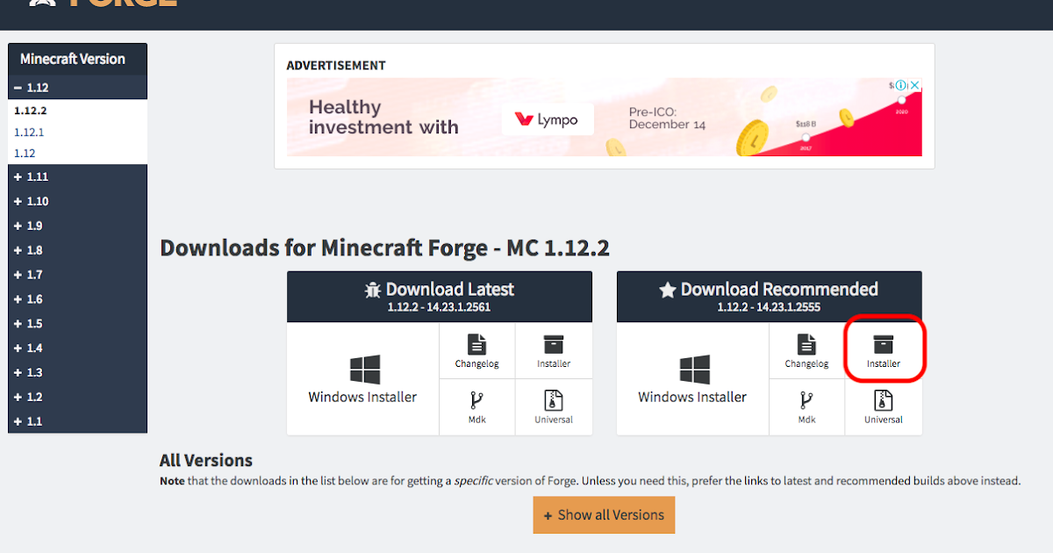Download the Mdk under Download Latest
The image size is (1053, 553).
tap(476, 407)
